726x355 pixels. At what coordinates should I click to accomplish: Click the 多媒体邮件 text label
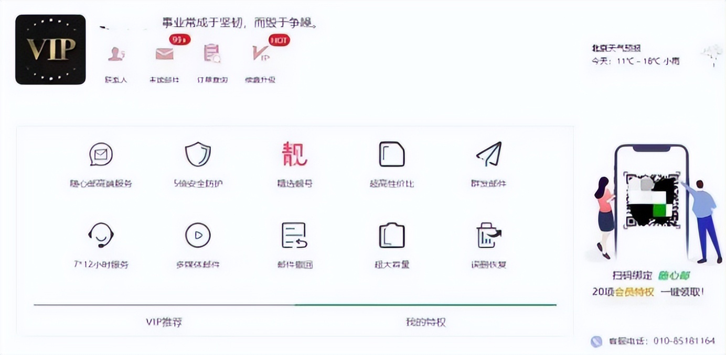[x=198, y=264]
